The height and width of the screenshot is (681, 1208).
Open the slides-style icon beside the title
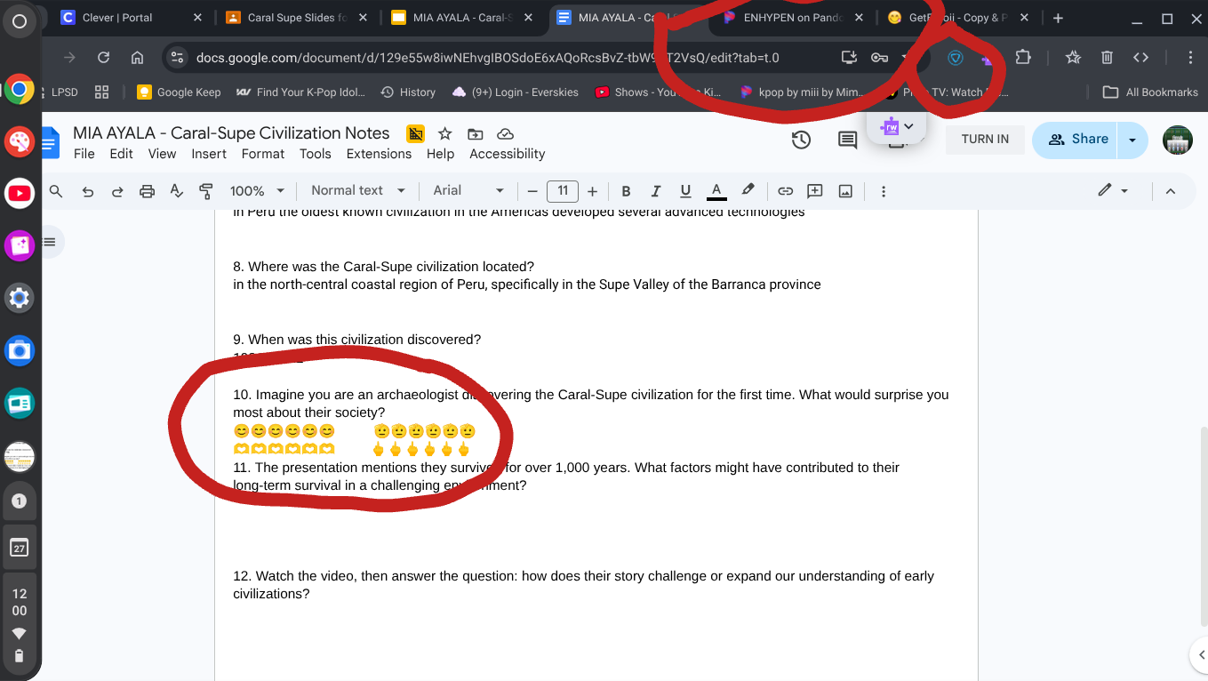pos(415,133)
